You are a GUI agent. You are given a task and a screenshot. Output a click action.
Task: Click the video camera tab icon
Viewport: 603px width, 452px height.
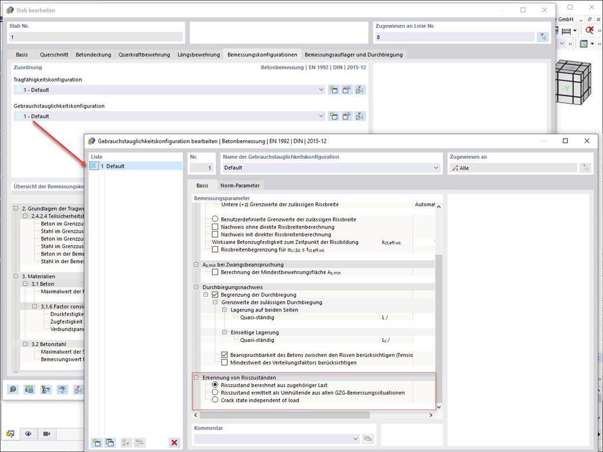[46, 433]
